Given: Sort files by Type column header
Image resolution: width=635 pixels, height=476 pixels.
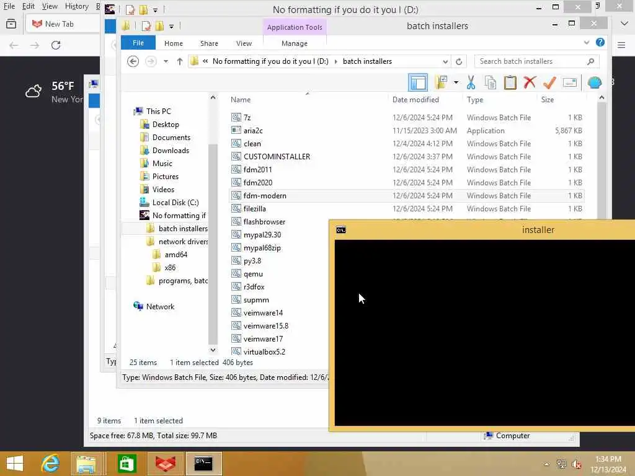Looking at the screenshot, I should point(474,100).
